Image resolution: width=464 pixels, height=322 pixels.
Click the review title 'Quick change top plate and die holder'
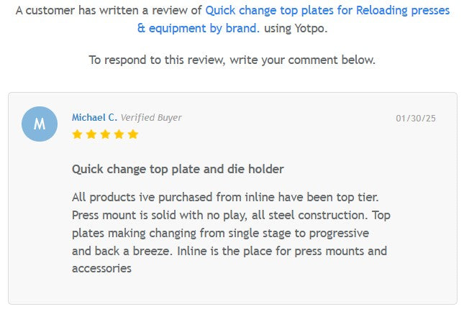click(178, 170)
